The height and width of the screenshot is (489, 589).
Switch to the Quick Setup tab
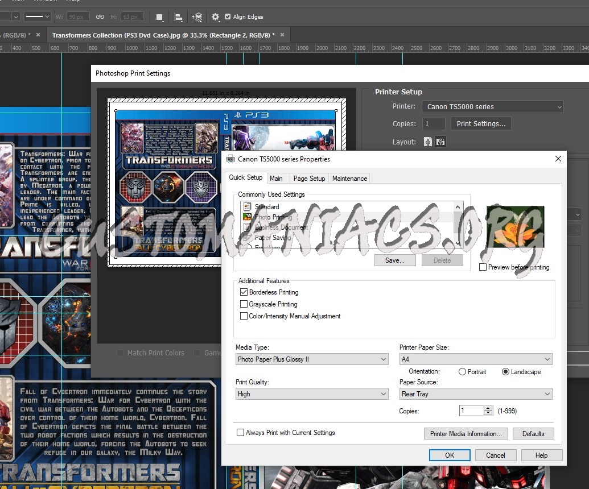click(x=246, y=177)
